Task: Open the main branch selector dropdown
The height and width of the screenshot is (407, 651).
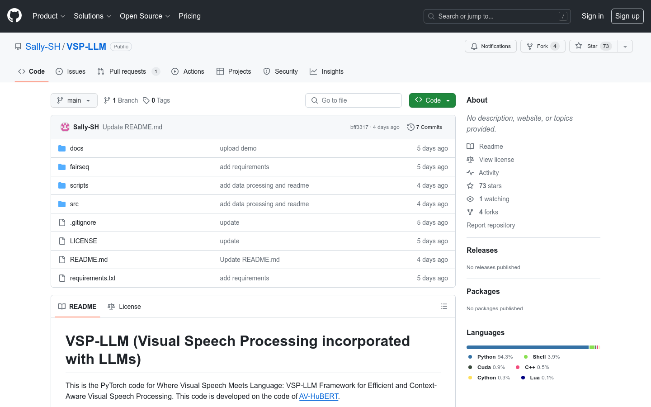Action: [x=74, y=100]
